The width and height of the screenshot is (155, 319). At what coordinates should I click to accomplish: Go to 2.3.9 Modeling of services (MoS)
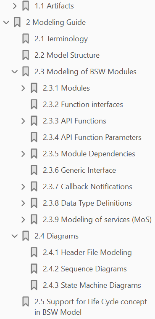[97, 220]
